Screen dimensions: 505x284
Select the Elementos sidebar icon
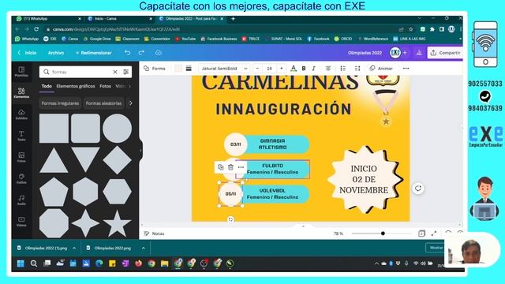[21, 93]
